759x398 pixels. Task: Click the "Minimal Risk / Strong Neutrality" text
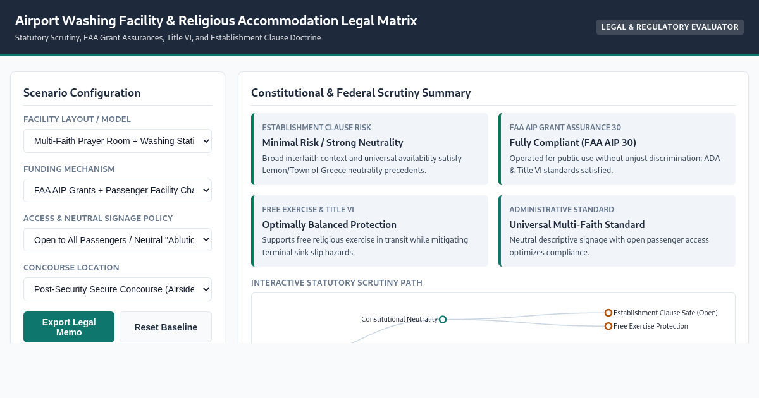coord(333,143)
